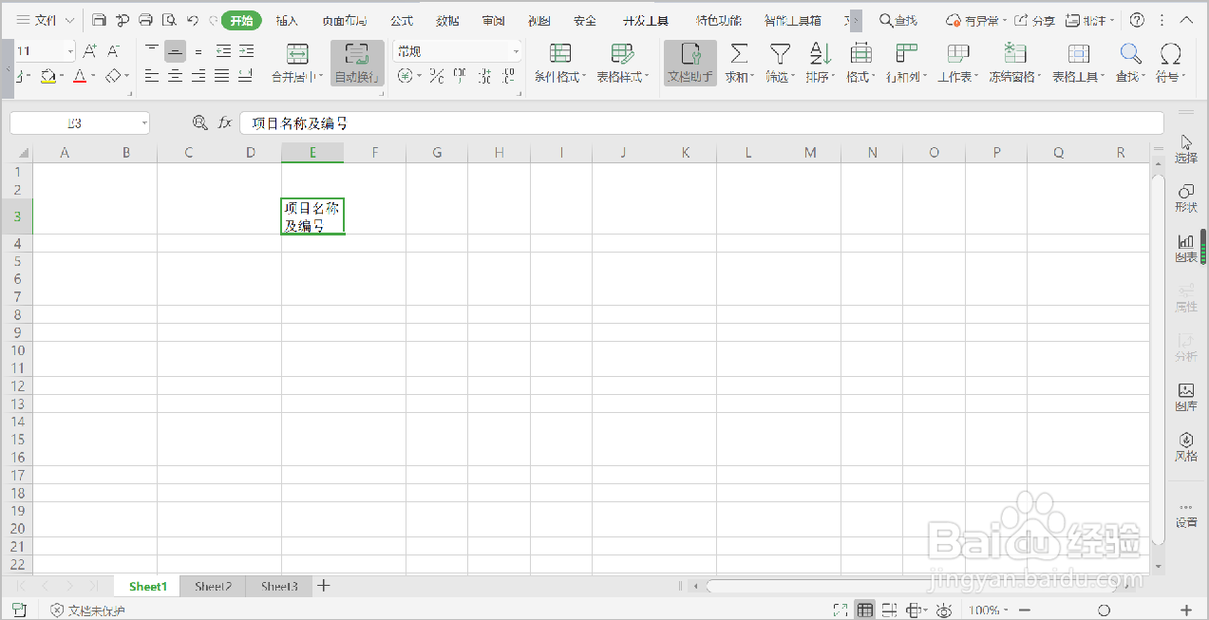The width and height of the screenshot is (1209, 620).
Task: Open the 常规 number format dropdown
Action: 458,49
